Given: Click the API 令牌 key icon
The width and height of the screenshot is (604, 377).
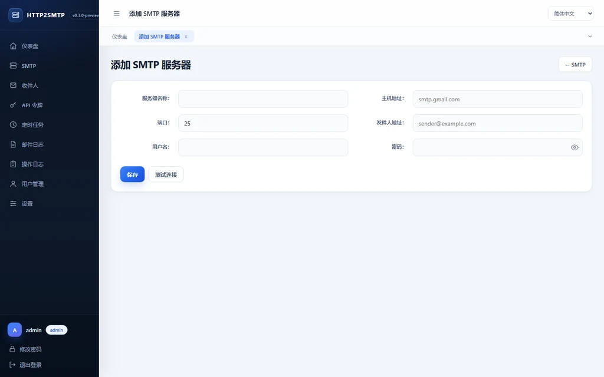Looking at the screenshot, I should [13, 105].
